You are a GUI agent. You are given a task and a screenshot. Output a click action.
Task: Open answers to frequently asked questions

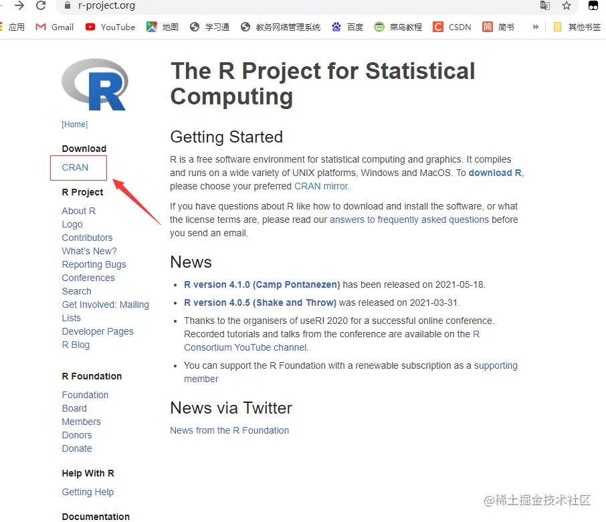coord(409,220)
